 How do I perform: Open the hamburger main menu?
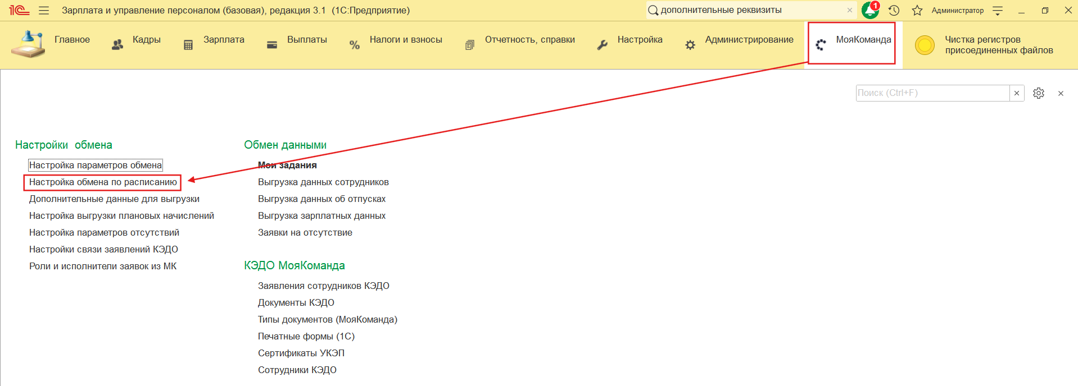point(44,11)
